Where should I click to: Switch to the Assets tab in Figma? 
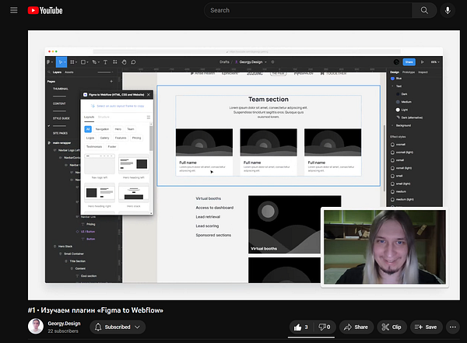coord(69,72)
